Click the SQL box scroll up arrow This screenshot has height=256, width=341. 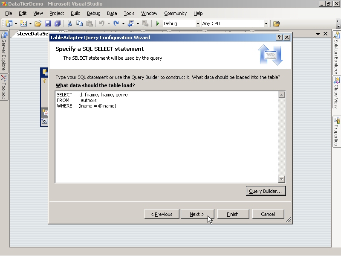pos(282,95)
